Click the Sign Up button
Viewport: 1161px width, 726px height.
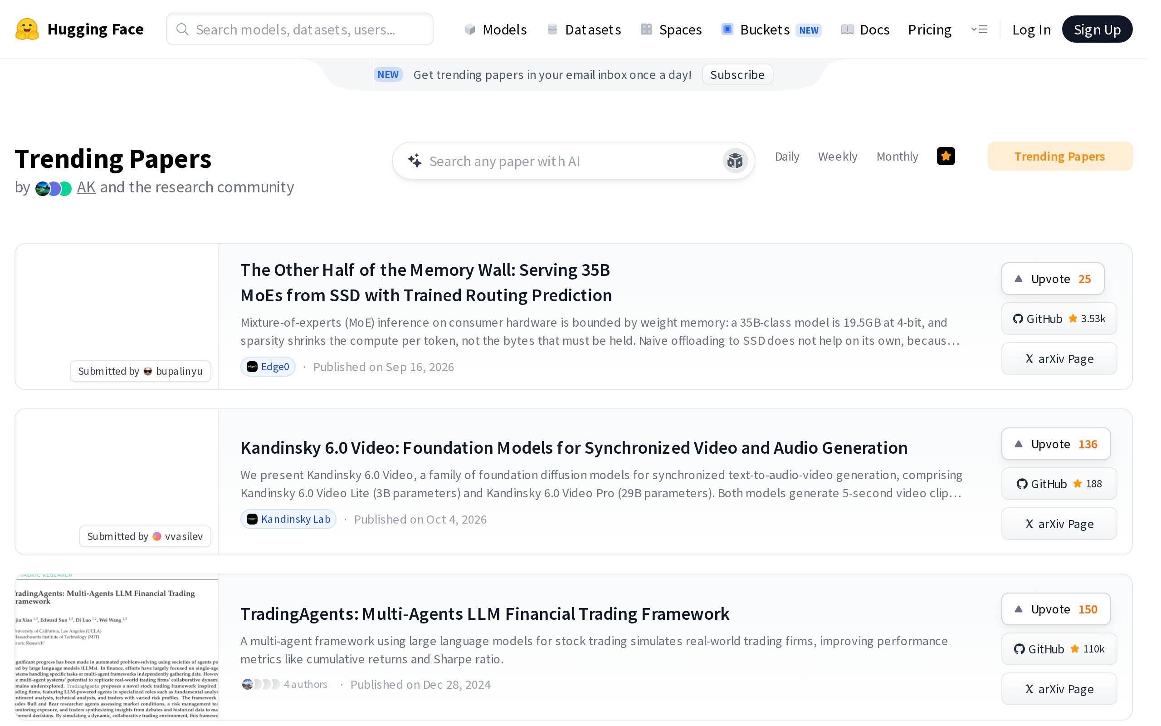pyautogui.click(x=1097, y=29)
